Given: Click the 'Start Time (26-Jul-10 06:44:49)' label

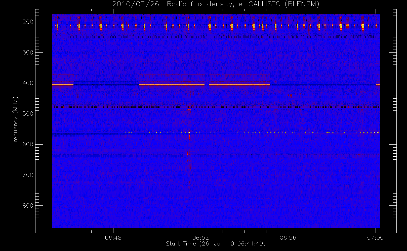Looking at the screenshot, I should (216, 244).
